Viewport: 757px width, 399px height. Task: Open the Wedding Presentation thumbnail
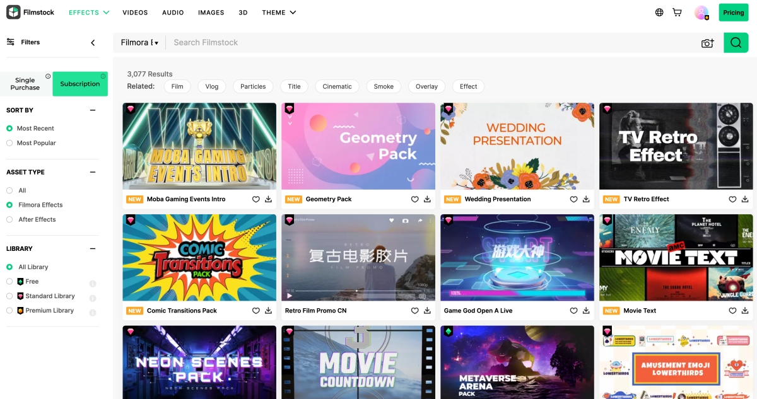click(517, 146)
